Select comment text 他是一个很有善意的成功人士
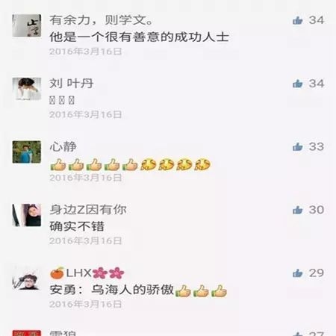Screen dimensions: 336x336 (x=139, y=37)
